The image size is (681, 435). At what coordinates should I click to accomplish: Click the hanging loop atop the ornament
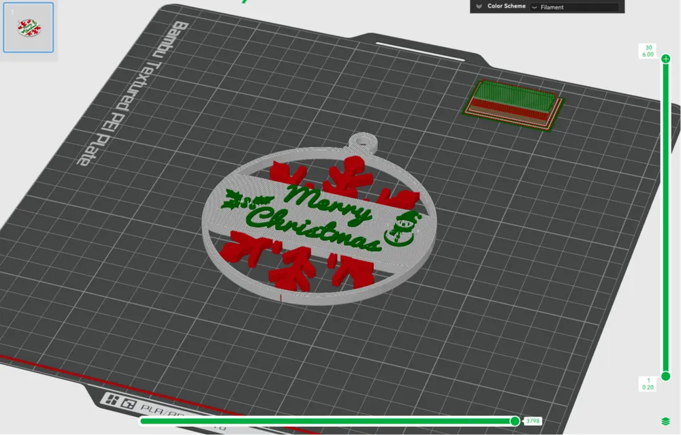(362, 141)
